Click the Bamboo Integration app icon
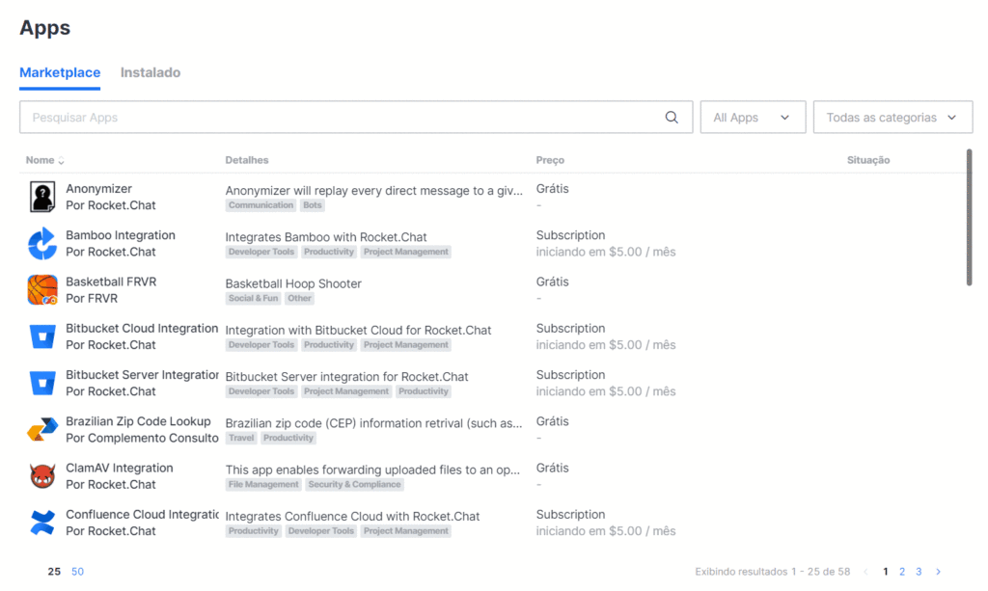 (x=42, y=244)
